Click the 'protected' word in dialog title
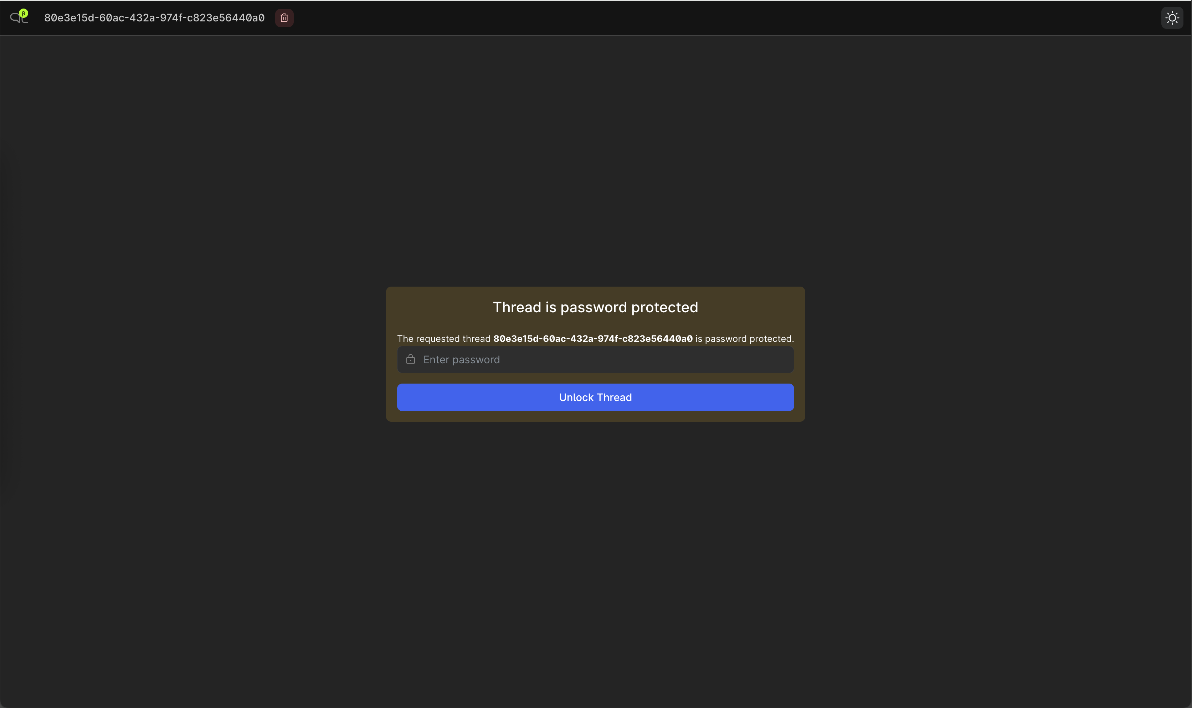The image size is (1192, 708). point(664,307)
